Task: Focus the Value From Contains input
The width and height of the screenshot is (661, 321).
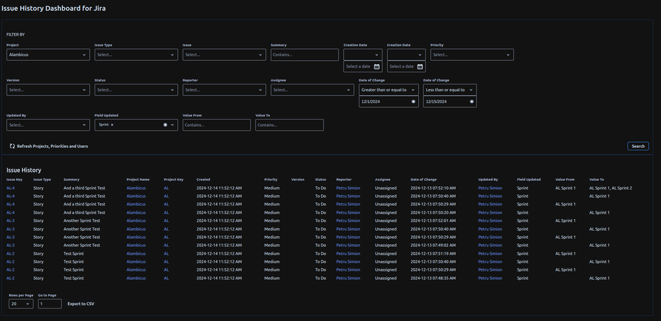Action: [x=216, y=125]
